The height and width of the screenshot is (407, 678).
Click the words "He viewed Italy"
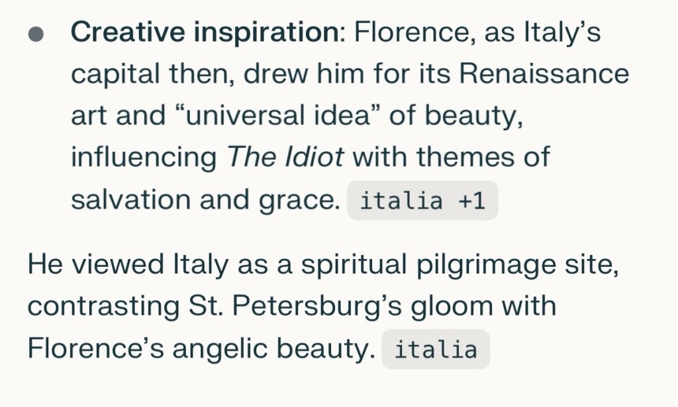pyautogui.click(x=106, y=265)
